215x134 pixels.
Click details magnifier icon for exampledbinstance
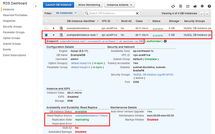point(61,28)
